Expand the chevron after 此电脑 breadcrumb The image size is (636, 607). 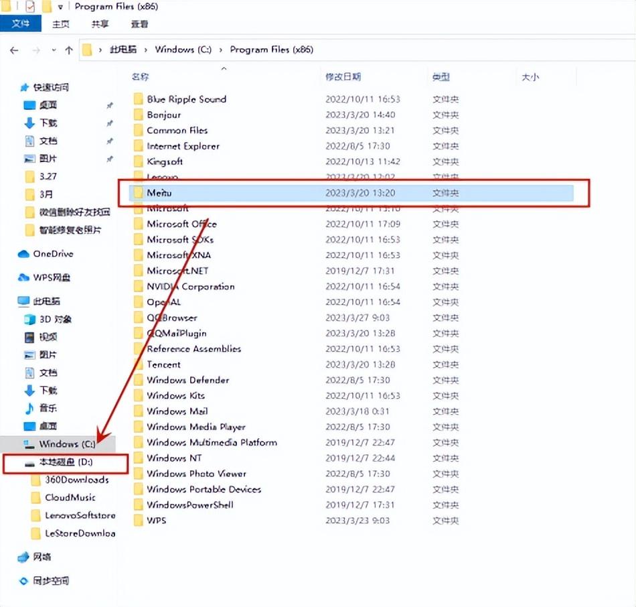coord(146,50)
